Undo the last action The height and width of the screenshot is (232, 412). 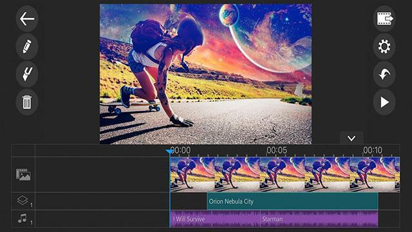click(384, 74)
